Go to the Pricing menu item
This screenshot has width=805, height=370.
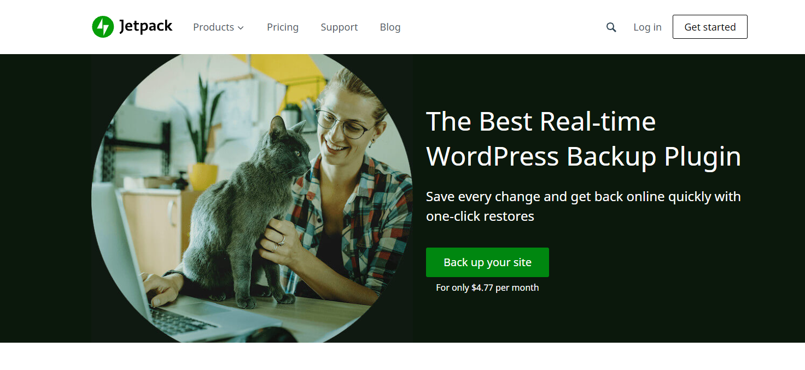(x=282, y=27)
